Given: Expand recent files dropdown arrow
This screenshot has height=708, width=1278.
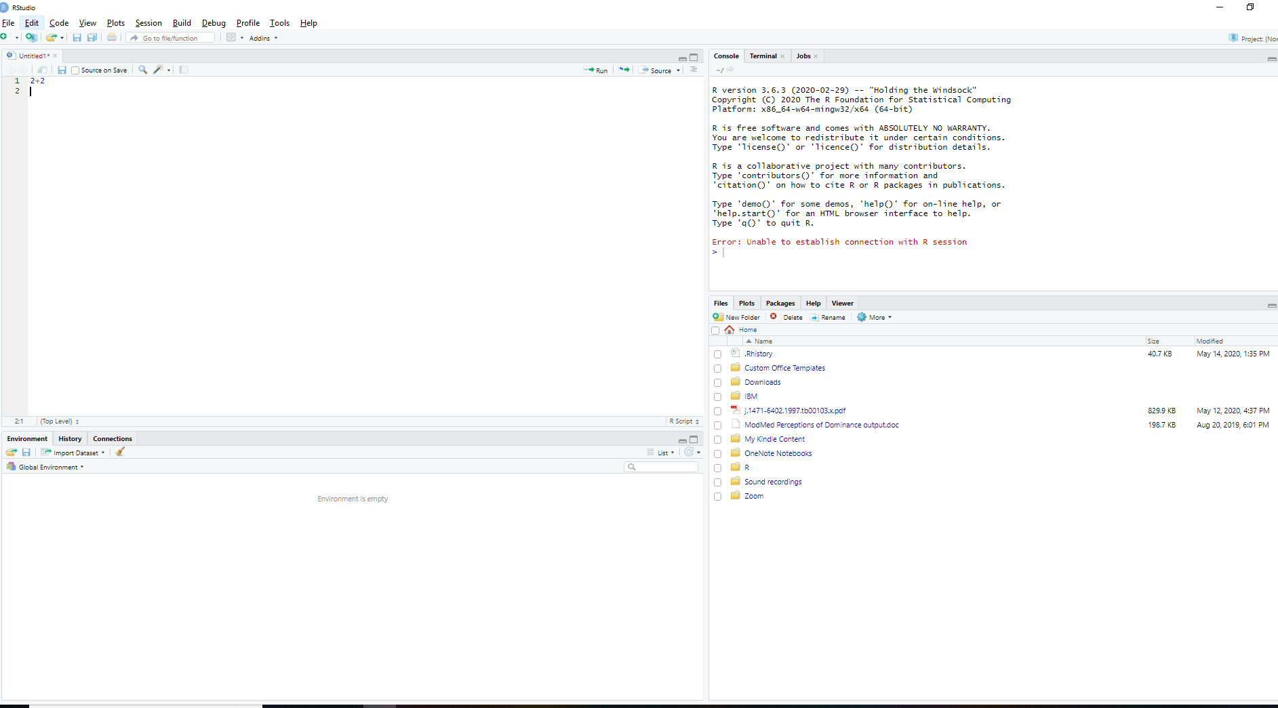Looking at the screenshot, I should pos(62,38).
